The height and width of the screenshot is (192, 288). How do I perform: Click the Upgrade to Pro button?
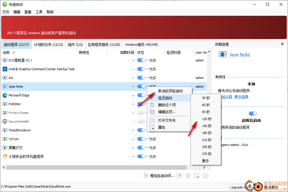[241, 187]
